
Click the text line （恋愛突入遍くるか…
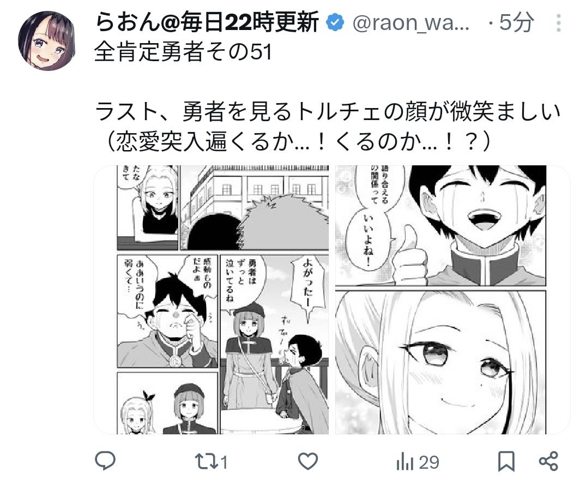[295, 141]
